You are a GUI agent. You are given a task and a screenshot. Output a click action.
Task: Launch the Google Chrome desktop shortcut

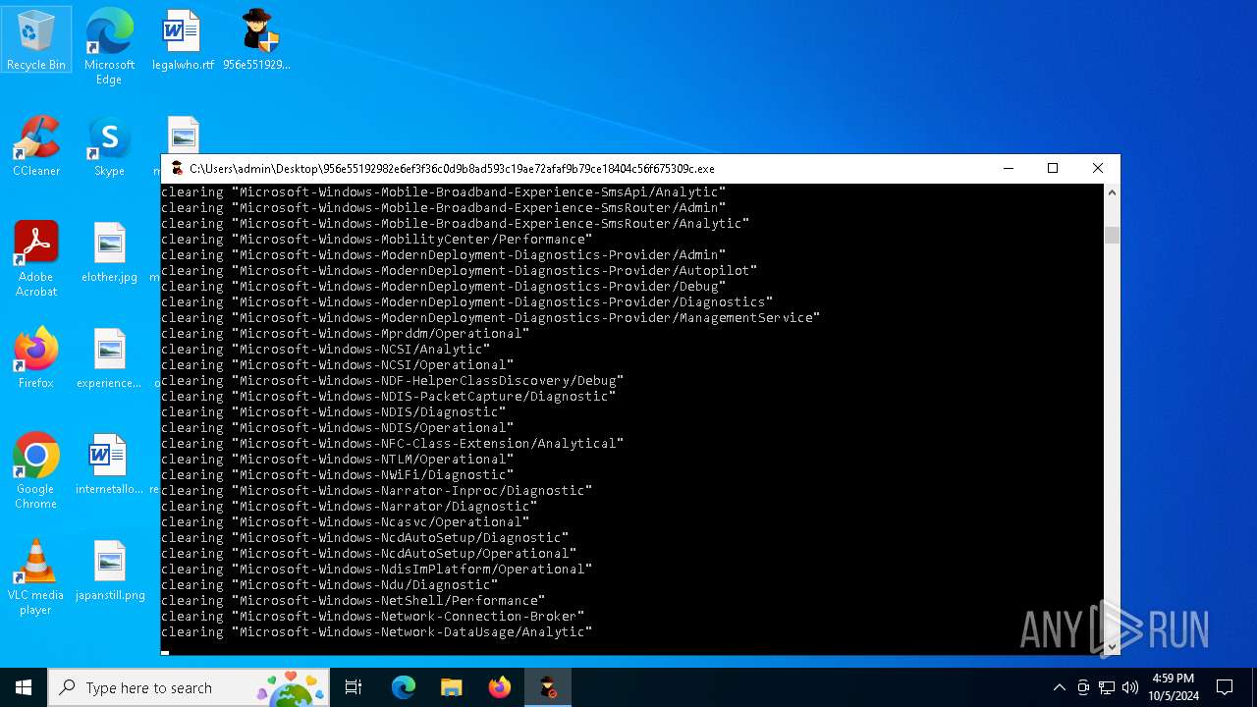click(x=36, y=471)
